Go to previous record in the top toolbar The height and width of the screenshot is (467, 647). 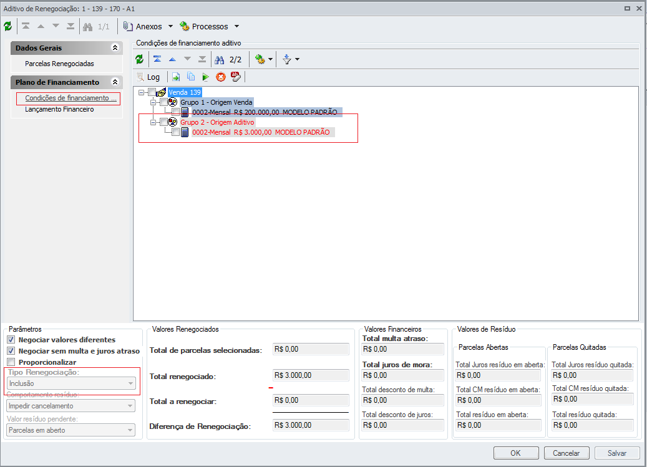tap(41, 26)
